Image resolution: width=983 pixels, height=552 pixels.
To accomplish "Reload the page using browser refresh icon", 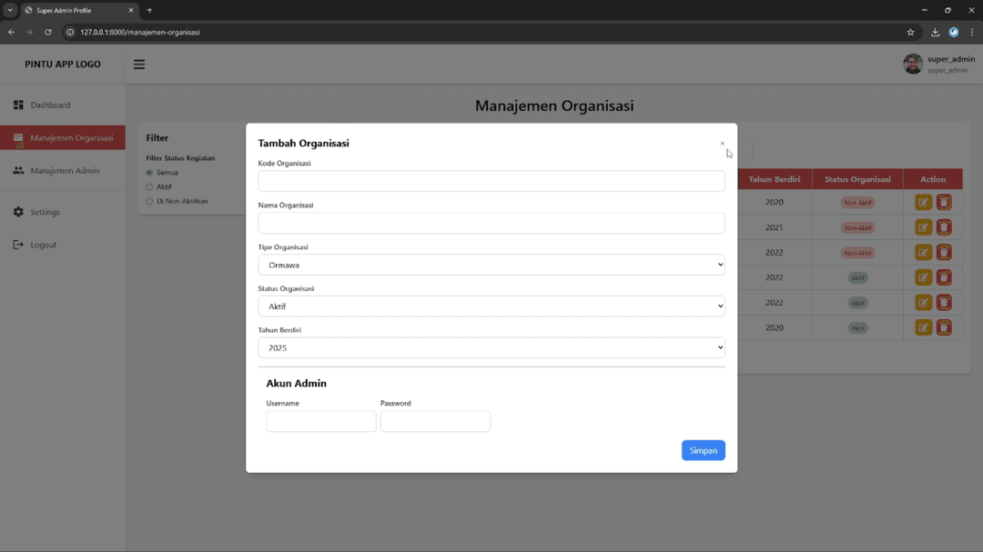I will coord(48,32).
